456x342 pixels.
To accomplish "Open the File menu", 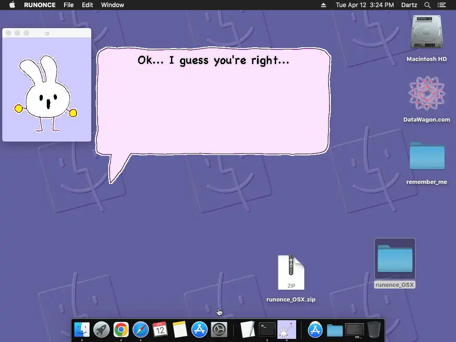I will coord(69,5).
